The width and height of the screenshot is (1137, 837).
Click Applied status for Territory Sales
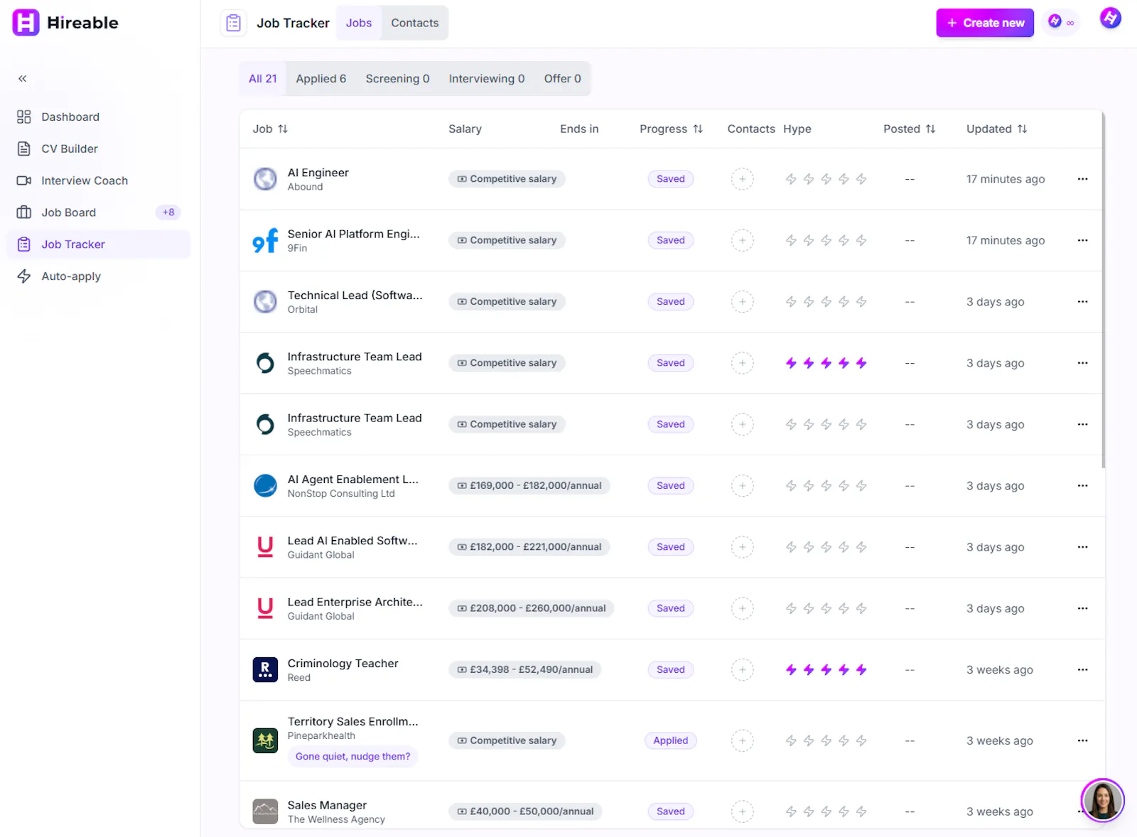pos(671,740)
